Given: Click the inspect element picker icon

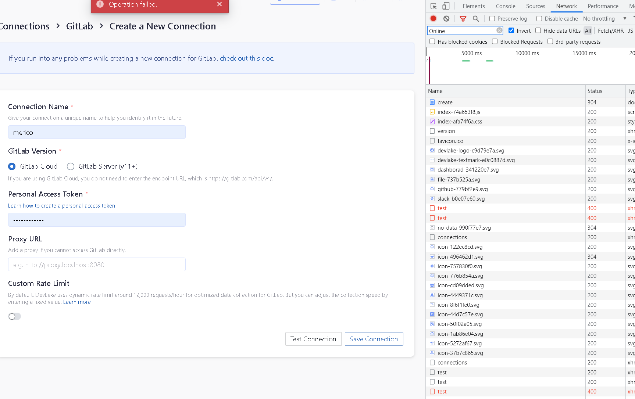Looking at the screenshot, I should point(434,6).
